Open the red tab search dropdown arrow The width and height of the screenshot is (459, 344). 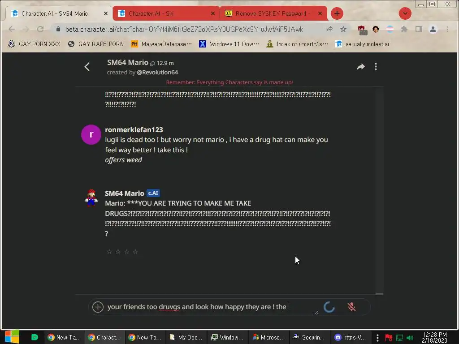[x=405, y=13]
